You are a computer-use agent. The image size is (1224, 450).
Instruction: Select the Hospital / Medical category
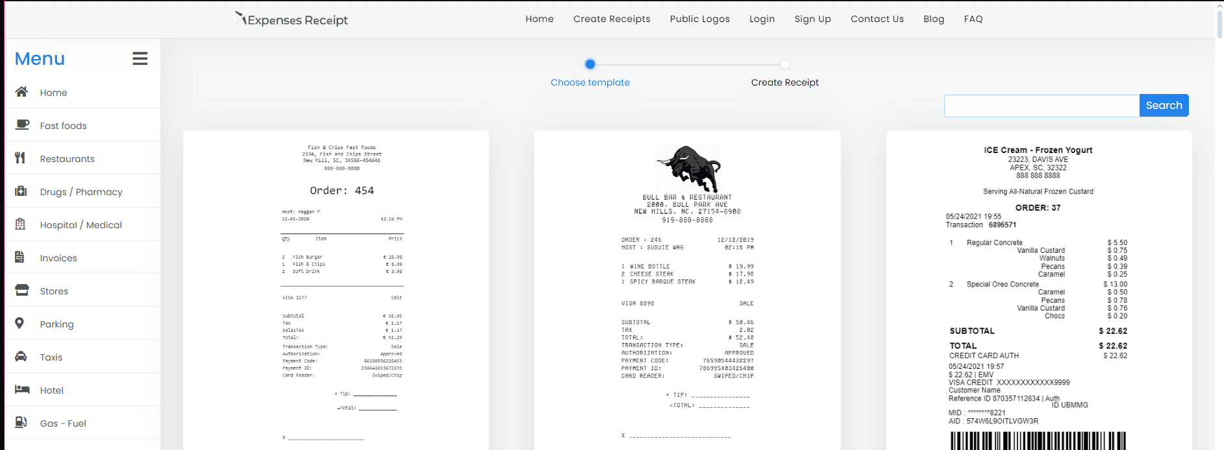point(81,225)
